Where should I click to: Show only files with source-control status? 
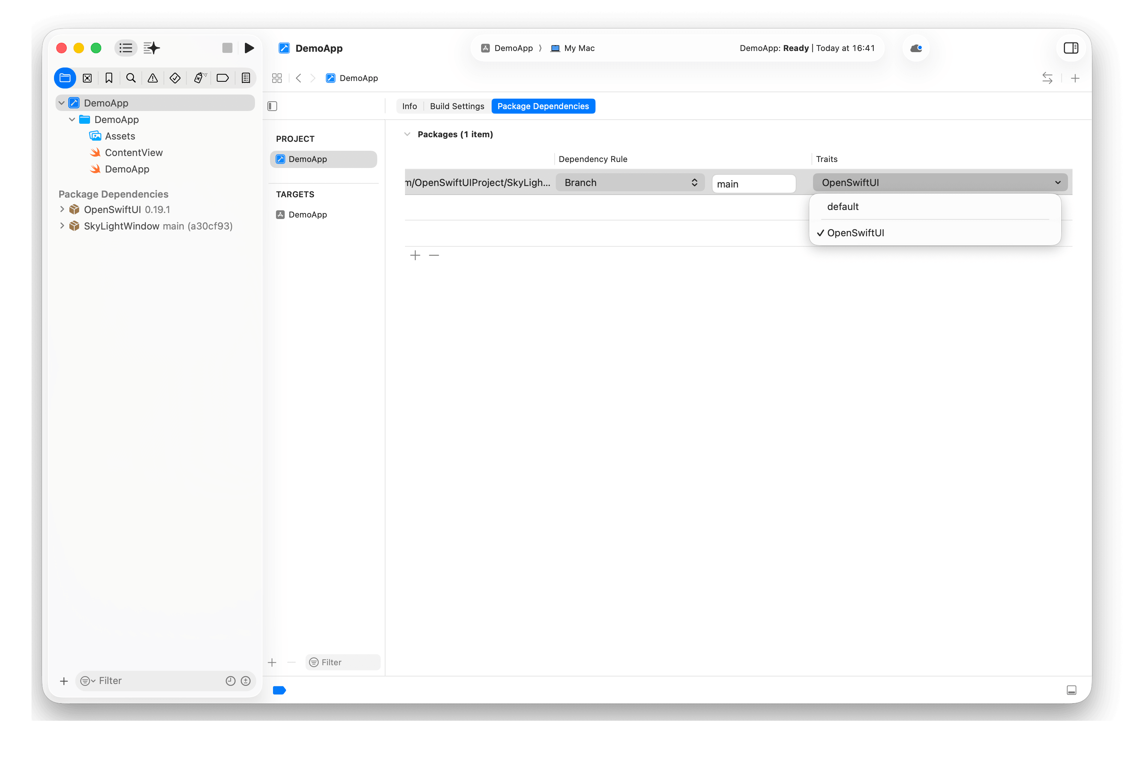click(246, 681)
